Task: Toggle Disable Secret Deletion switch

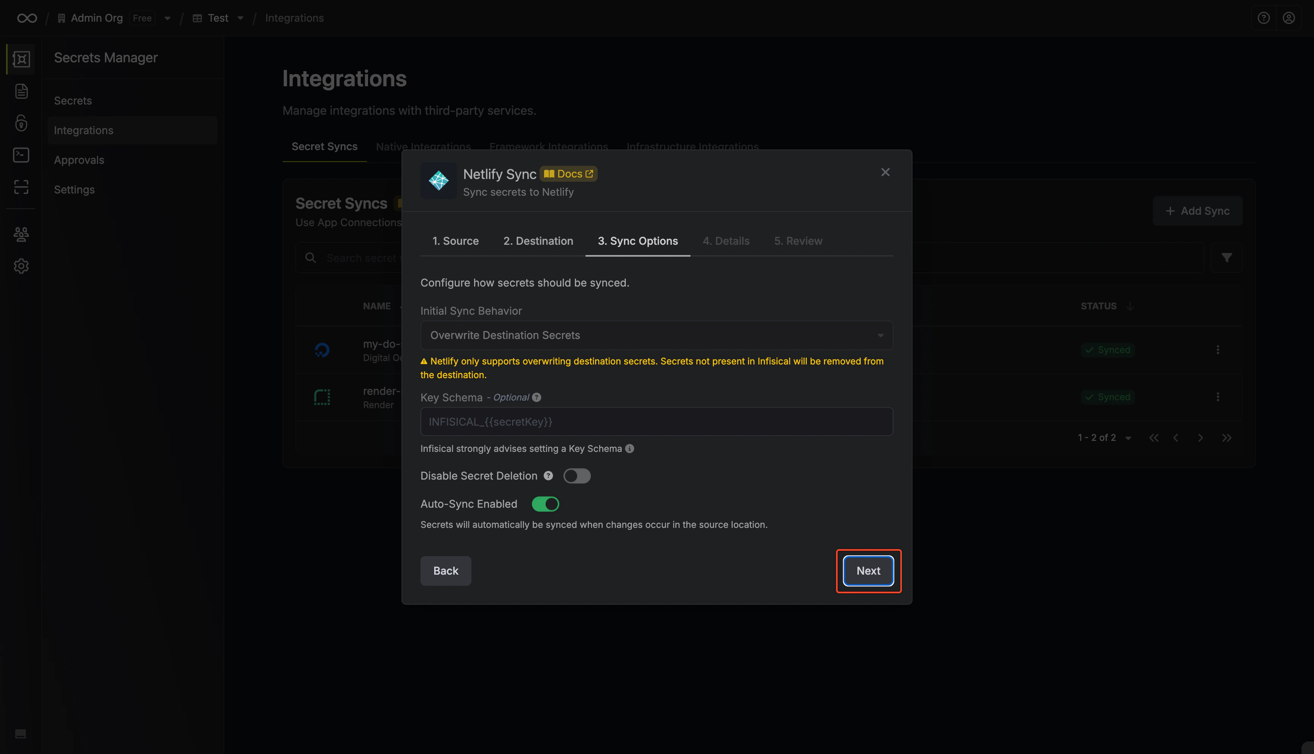Action: click(577, 475)
